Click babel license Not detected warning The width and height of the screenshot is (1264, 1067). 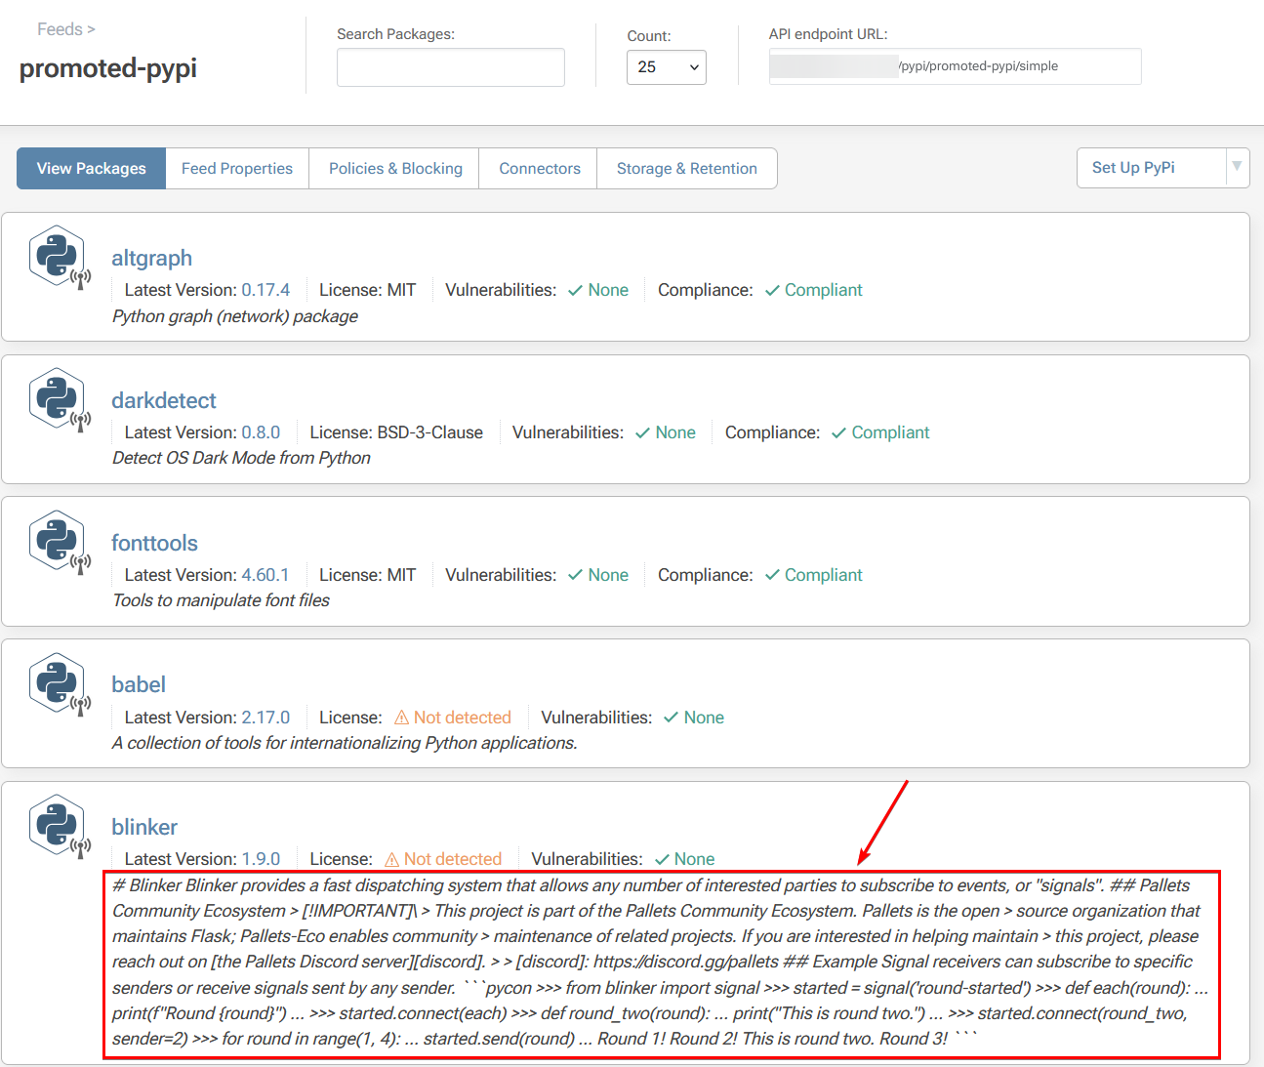tap(452, 718)
